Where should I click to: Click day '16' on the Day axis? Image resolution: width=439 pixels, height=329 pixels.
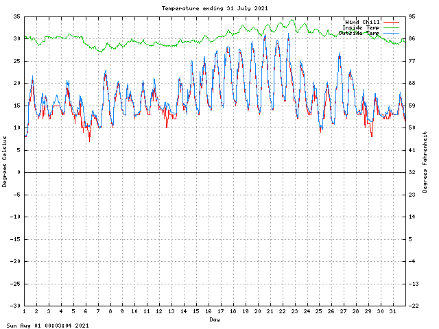(x=209, y=311)
